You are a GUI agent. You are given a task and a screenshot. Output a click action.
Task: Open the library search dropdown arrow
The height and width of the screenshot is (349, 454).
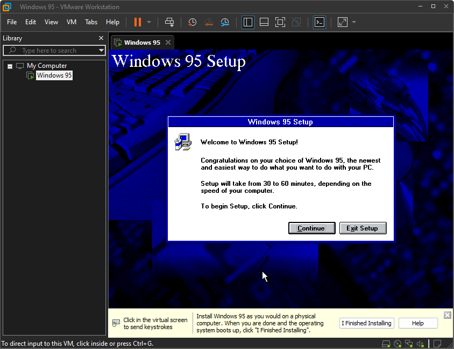click(x=101, y=51)
